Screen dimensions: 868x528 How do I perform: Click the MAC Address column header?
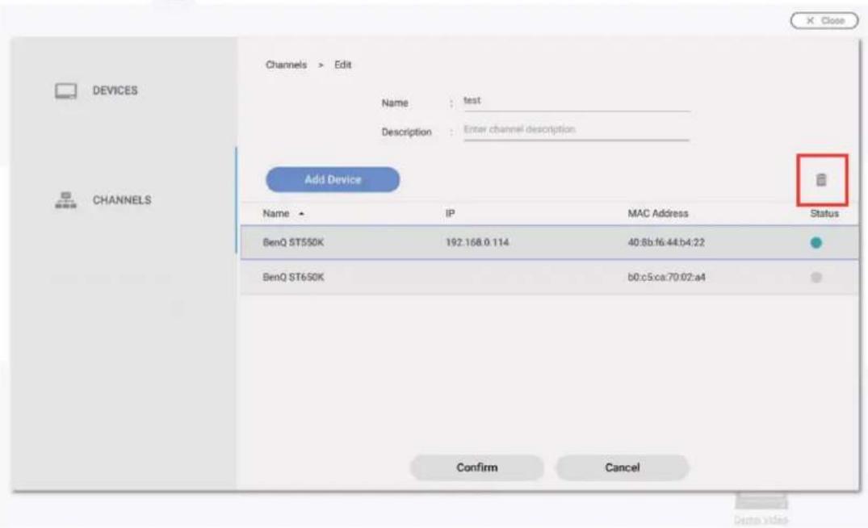click(x=657, y=214)
